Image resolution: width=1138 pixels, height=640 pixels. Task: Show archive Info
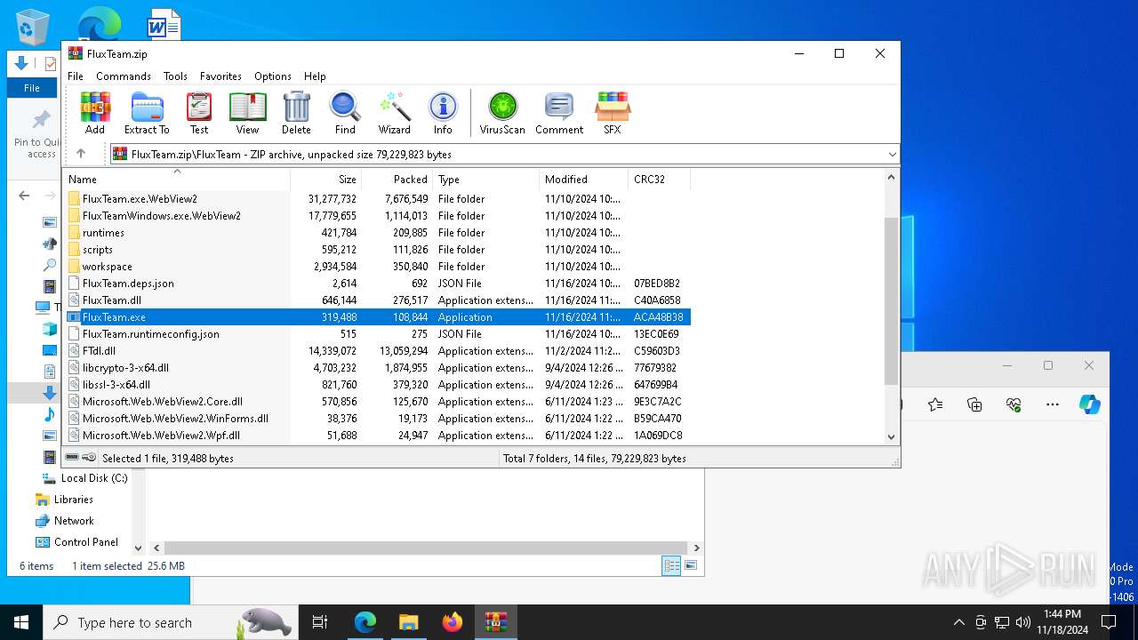443,113
